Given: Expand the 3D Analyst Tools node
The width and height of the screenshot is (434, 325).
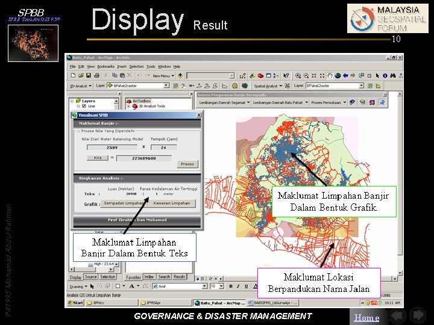Looking at the screenshot, I should pos(128,106).
